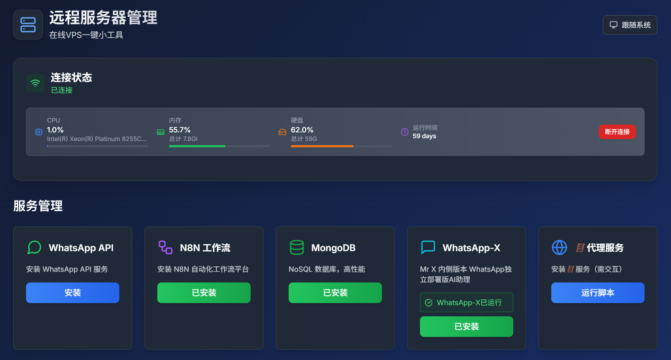The image size is (671, 360).
Task: Click 已安装 button under MongoDB
Action: click(335, 292)
